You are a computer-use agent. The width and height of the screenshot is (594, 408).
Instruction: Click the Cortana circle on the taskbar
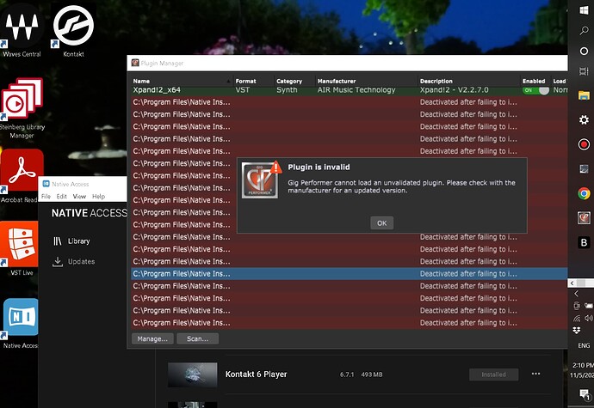tap(584, 51)
